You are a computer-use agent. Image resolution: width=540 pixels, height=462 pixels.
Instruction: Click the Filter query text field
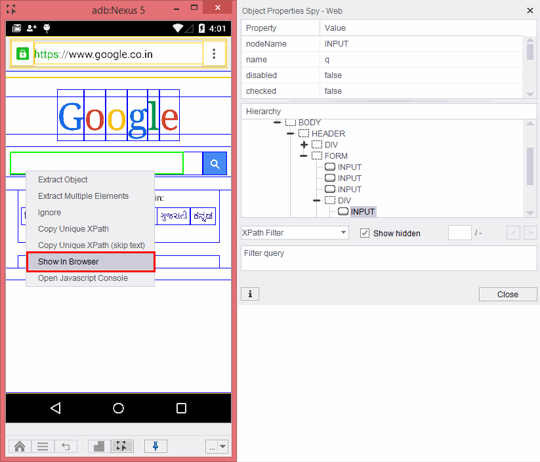click(x=389, y=258)
